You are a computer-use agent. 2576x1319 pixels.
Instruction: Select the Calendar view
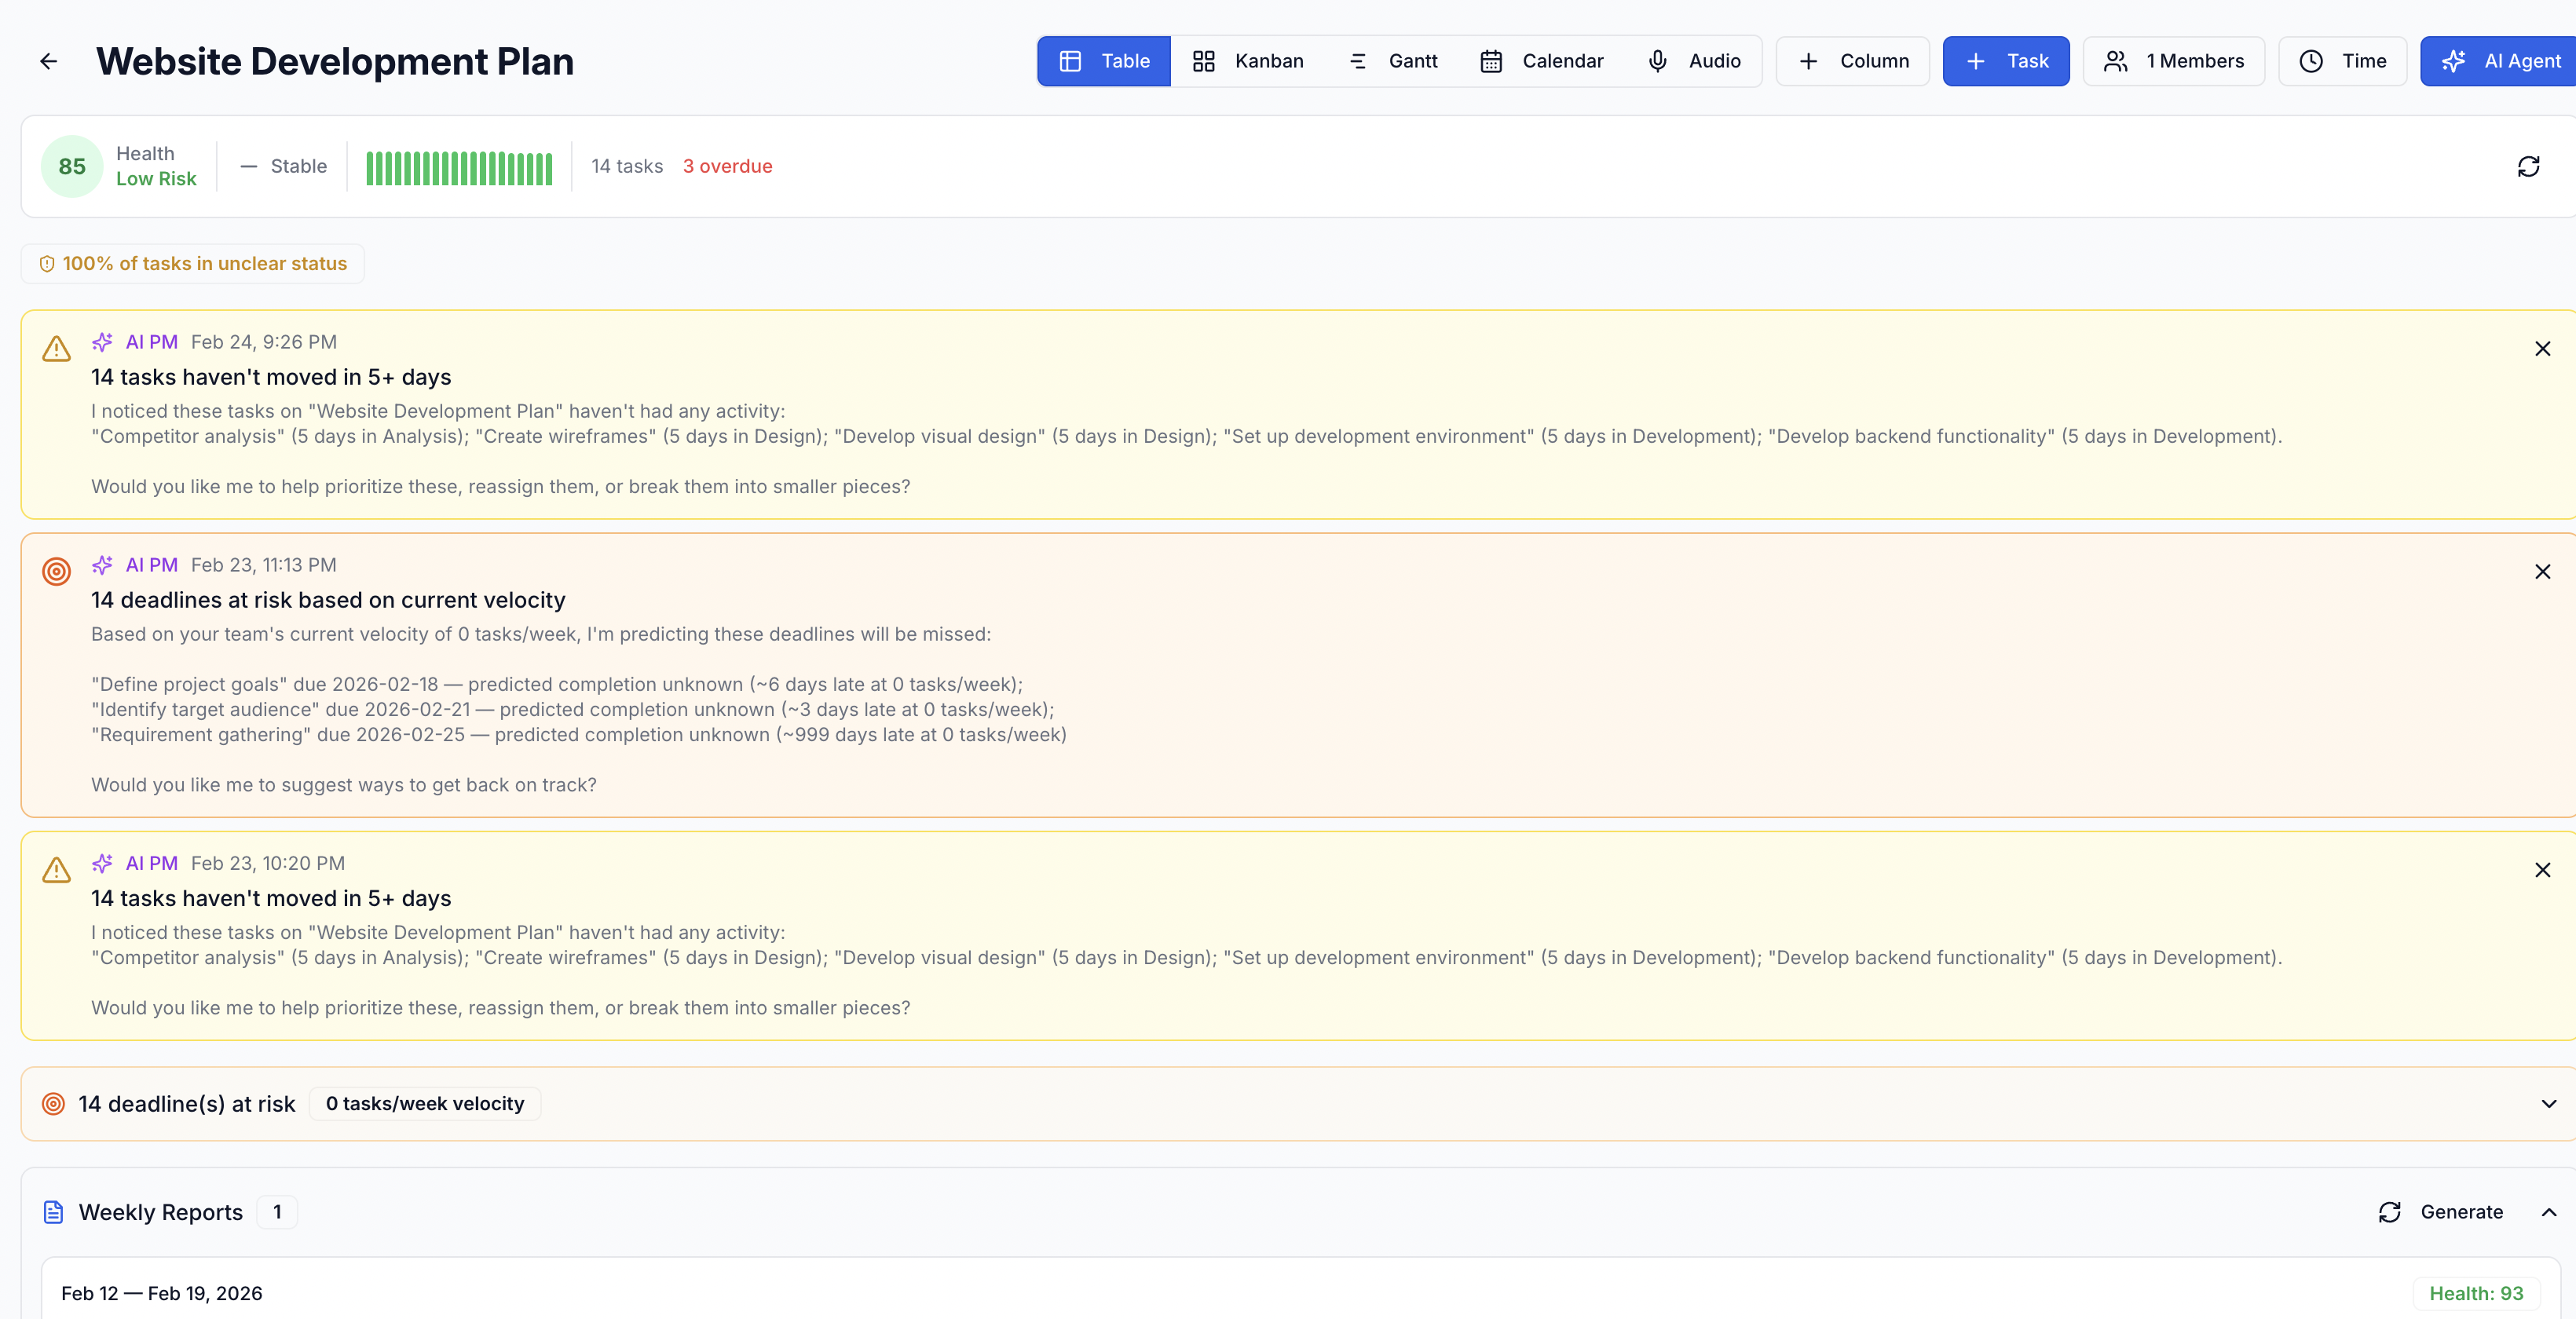click(1542, 61)
